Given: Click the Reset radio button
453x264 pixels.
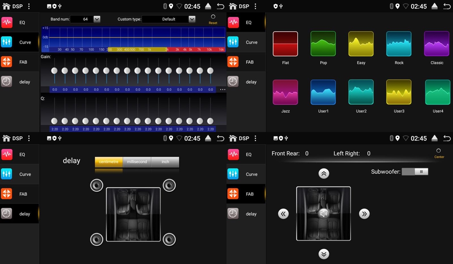Looking at the screenshot, I should (x=213, y=17).
